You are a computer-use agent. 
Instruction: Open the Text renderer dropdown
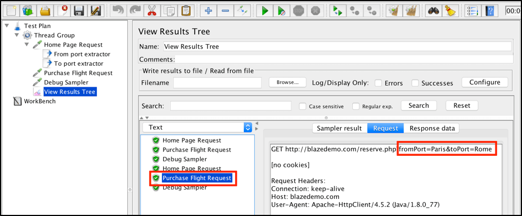click(197, 127)
